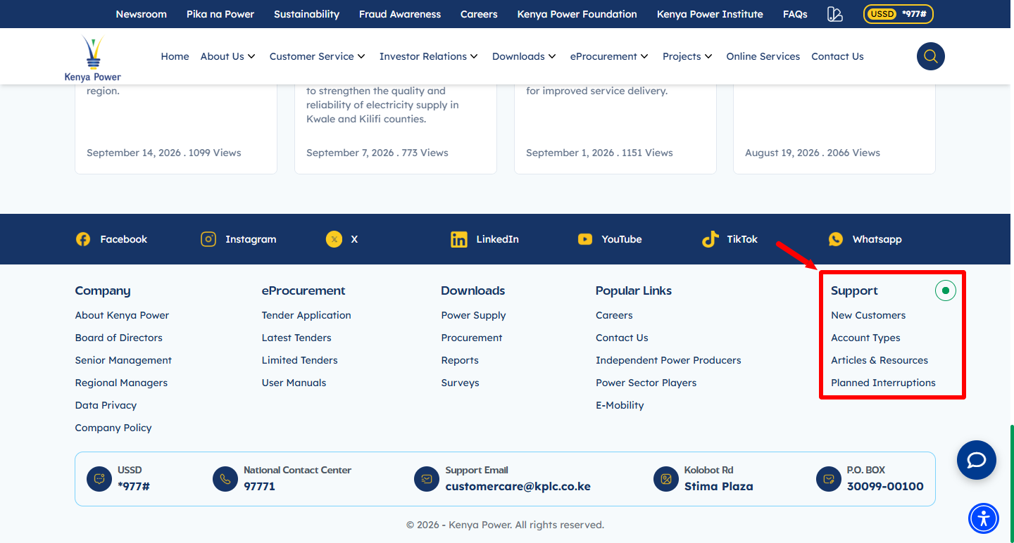Image resolution: width=1014 pixels, height=543 pixels.
Task: Click the customercare@kplc.co.ke email address
Action: click(518, 486)
